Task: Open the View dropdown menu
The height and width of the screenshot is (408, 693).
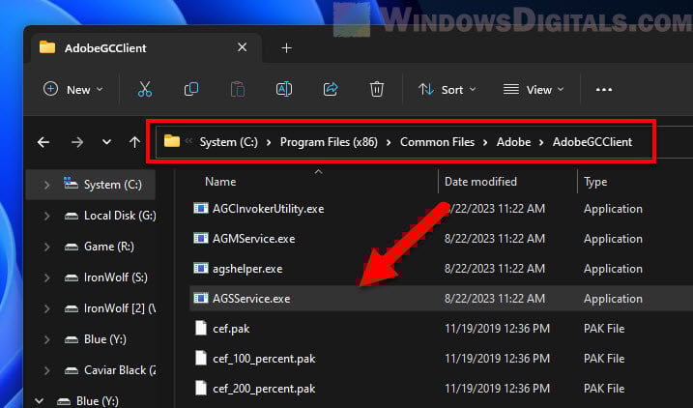Action: pyautogui.click(x=534, y=90)
